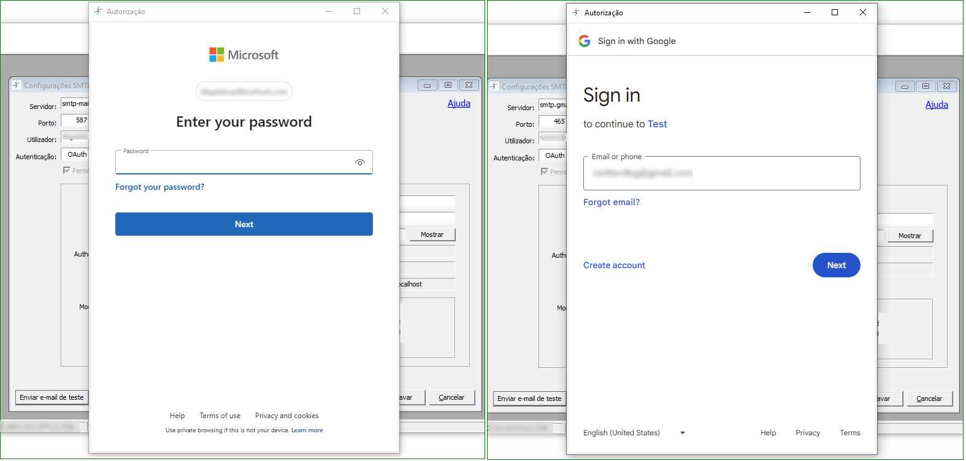Toggle the checkbox below Autenticação in right dialog
This screenshot has width=966, height=461.
545,171
